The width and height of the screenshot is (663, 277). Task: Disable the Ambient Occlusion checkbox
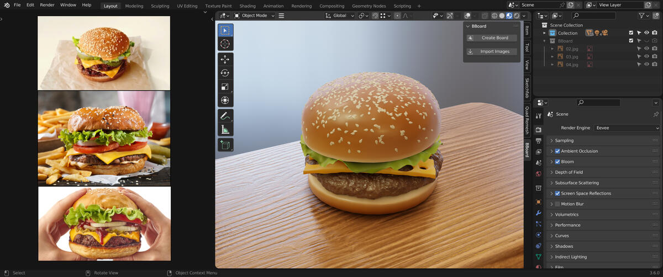[557, 151]
